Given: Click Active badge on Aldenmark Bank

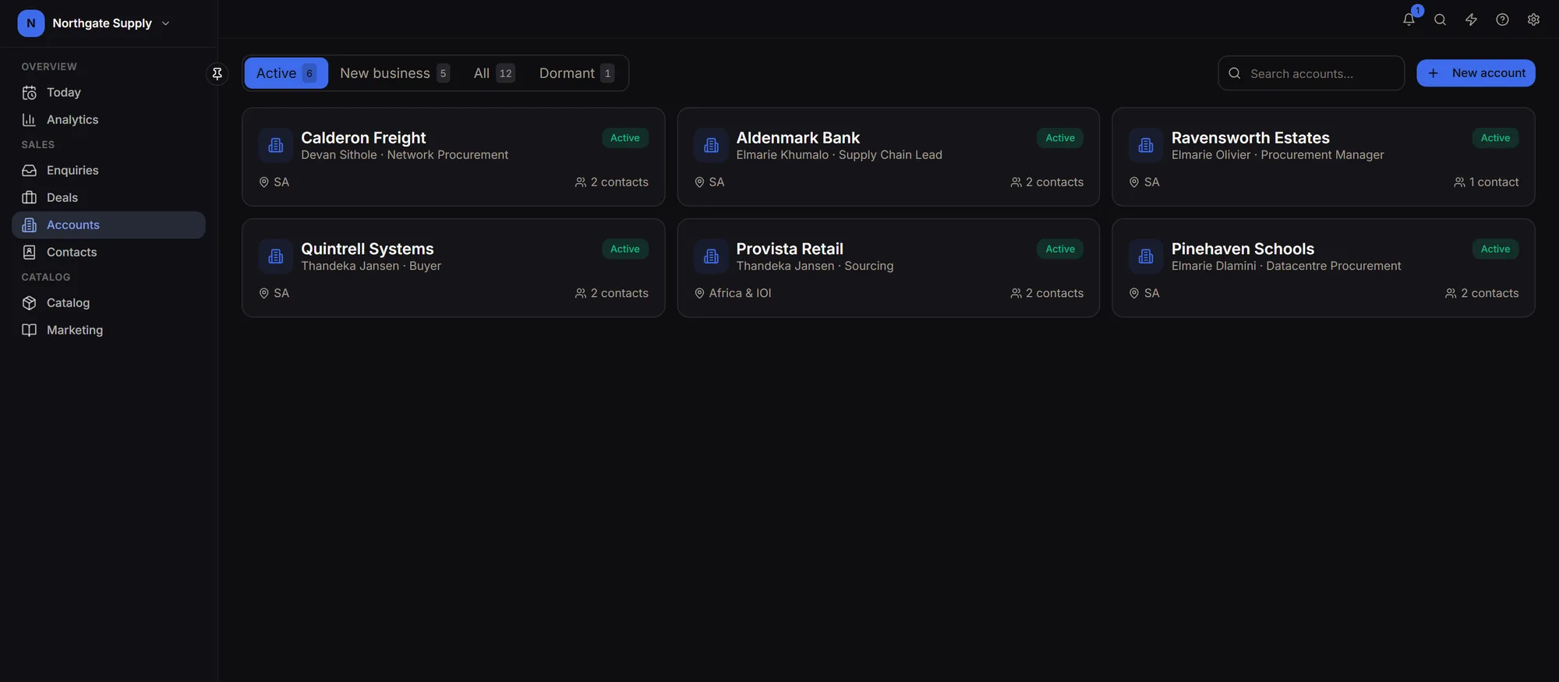Looking at the screenshot, I should 1060,138.
